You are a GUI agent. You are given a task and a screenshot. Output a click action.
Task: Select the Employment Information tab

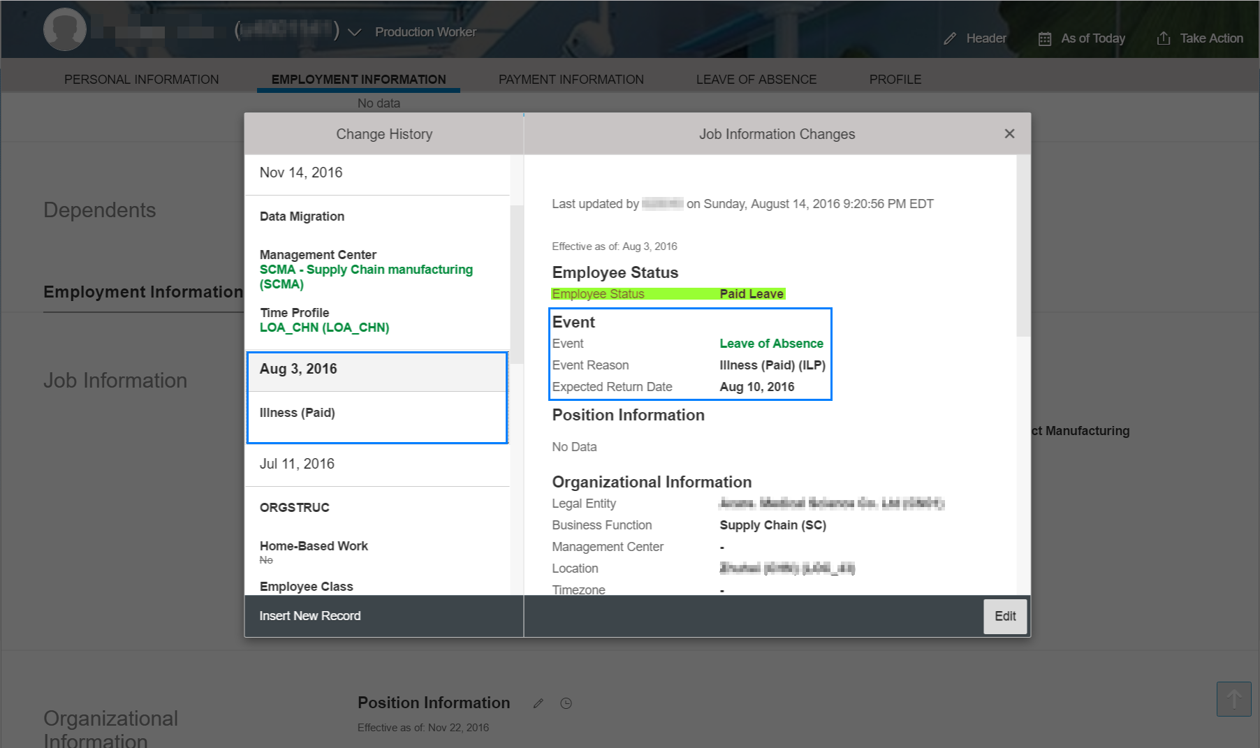(358, 80)
